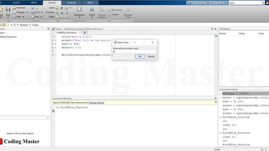Click Codes folder in address bar

click(35, 25)
